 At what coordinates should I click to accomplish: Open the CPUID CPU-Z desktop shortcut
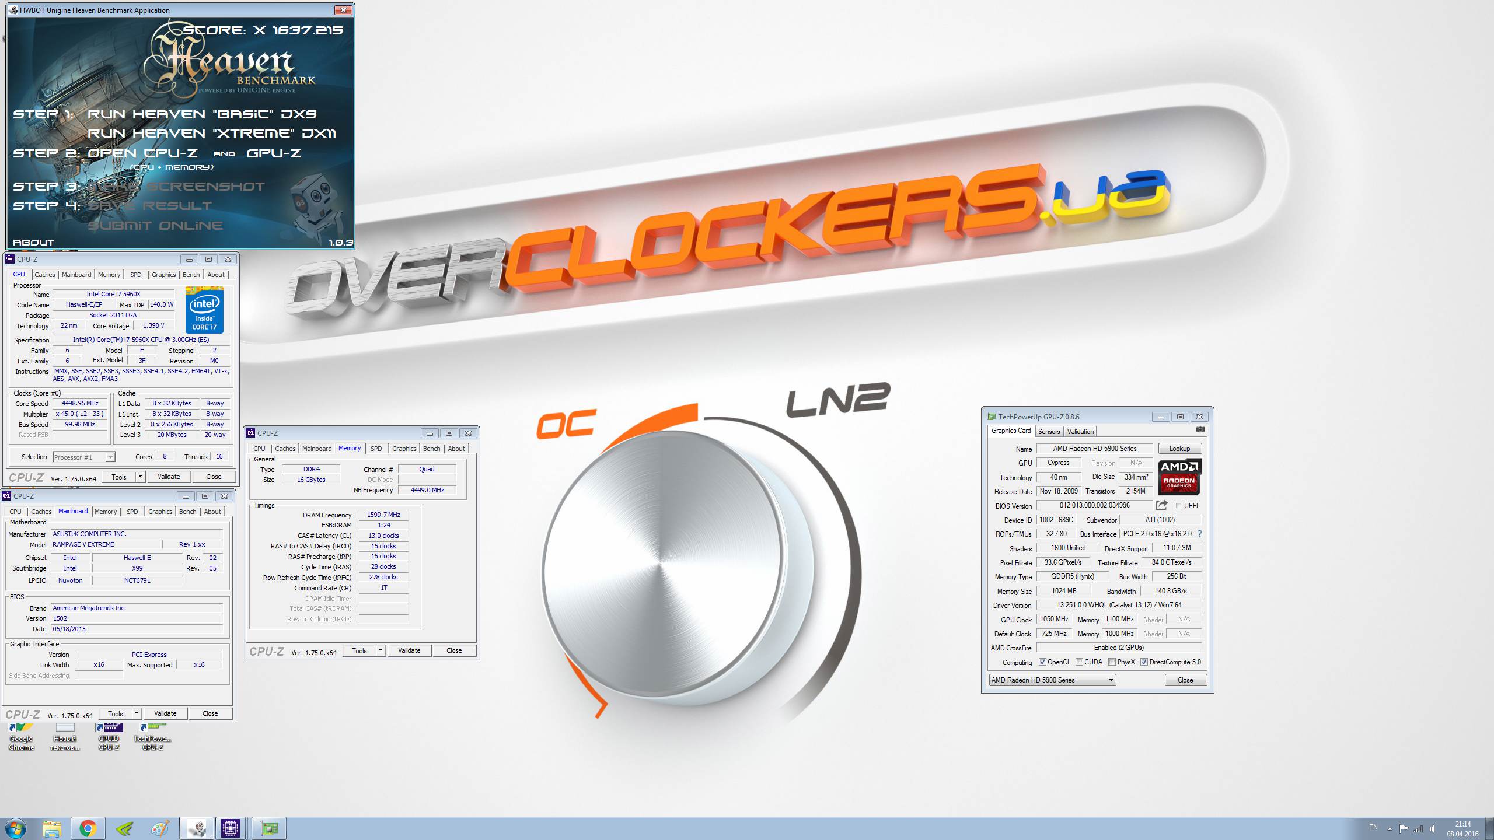[109, 737]
